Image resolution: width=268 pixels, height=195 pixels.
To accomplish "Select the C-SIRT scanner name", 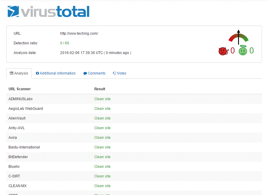I will 14,176.
